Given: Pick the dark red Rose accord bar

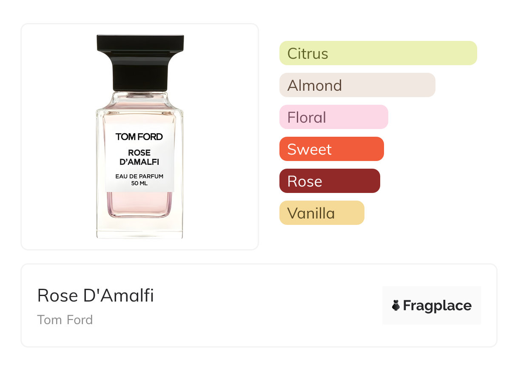Looking at the screenshot, I should tap(329, 181).
